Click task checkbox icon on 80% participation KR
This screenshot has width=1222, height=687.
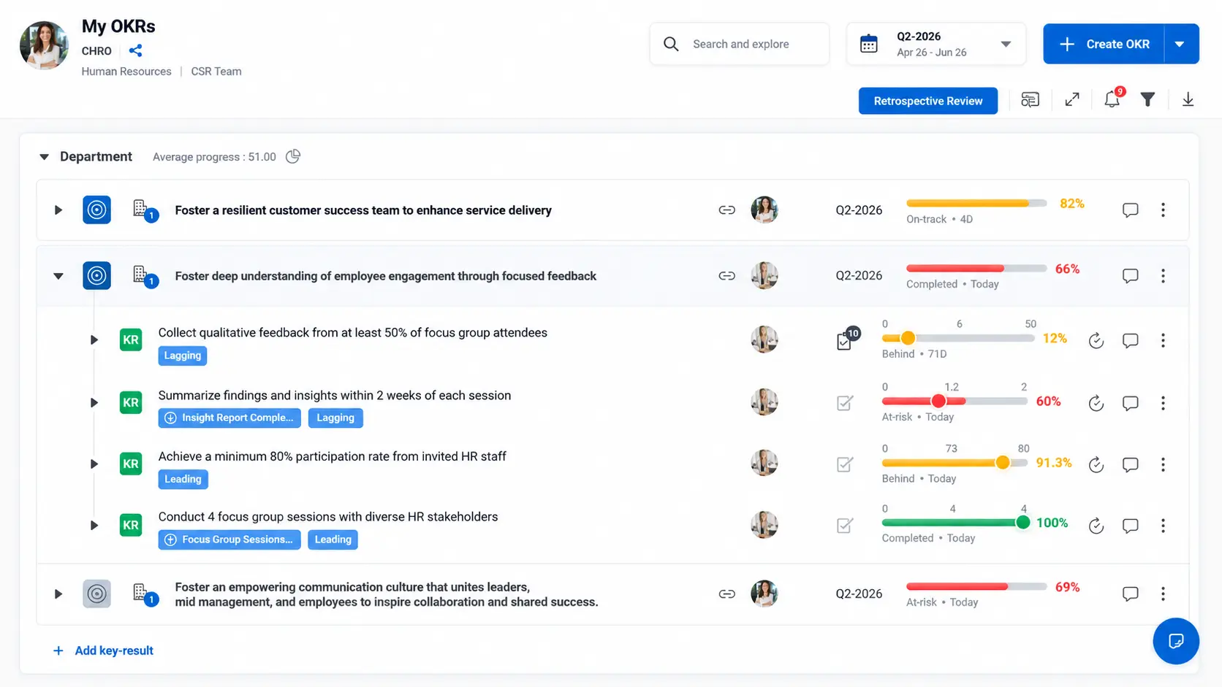844,464
